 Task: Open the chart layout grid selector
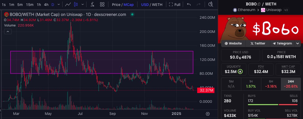point(102,4)
